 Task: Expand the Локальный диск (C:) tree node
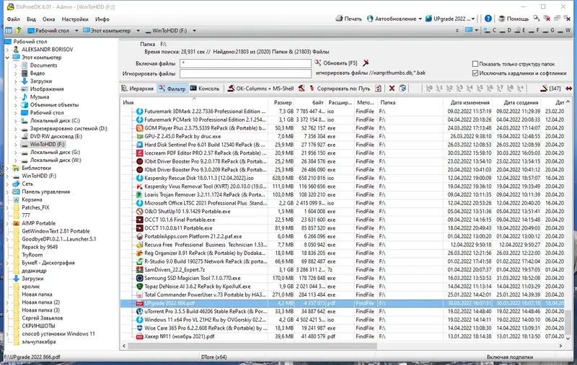pyautogui.click(x=15, y=120)
